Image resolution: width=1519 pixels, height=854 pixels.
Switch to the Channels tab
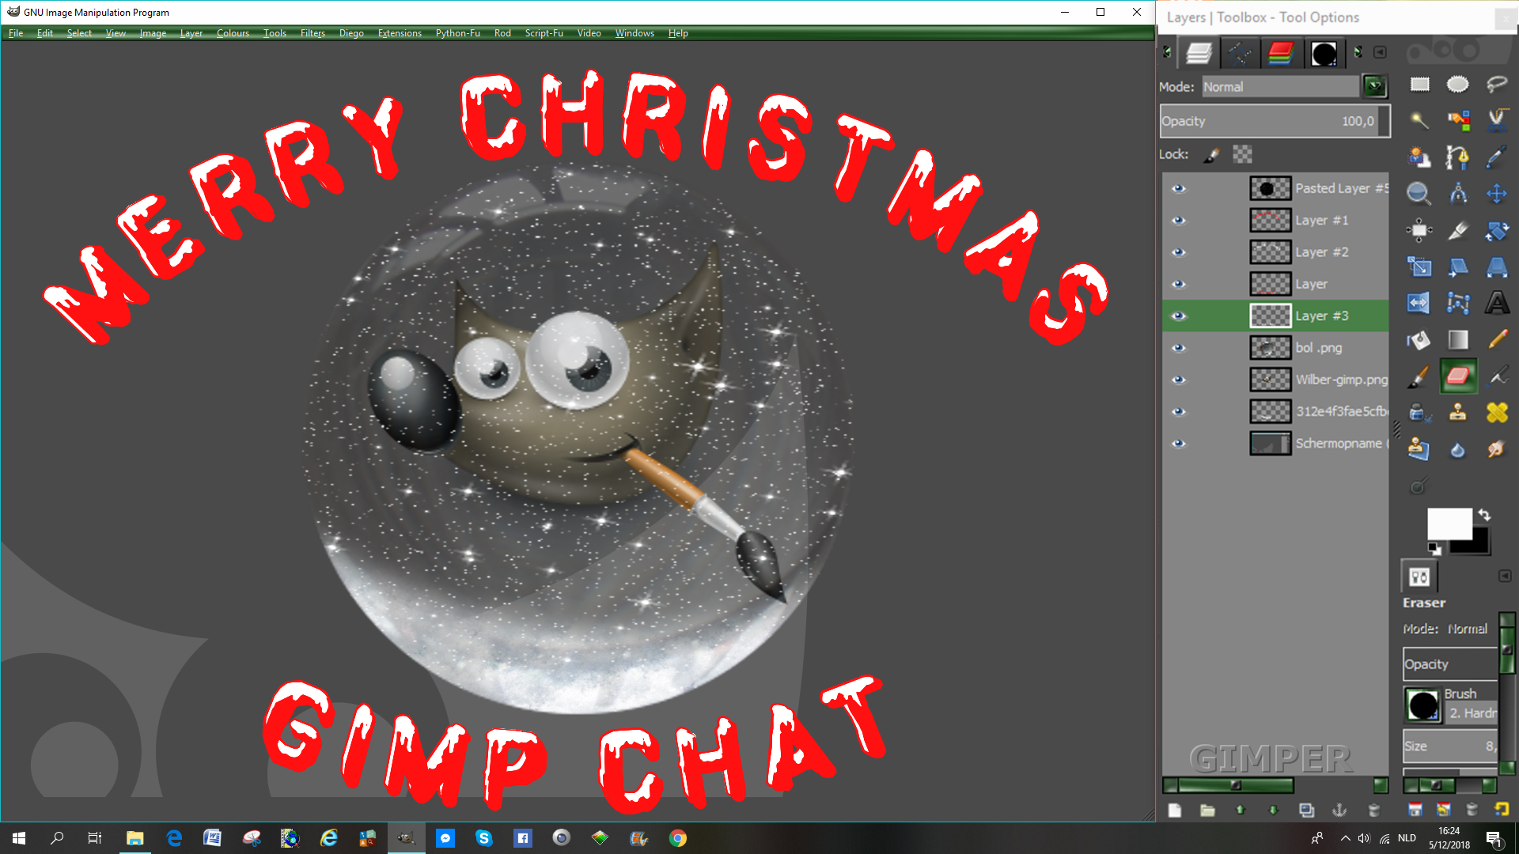pyautogui.click(x=1281, y=54)
